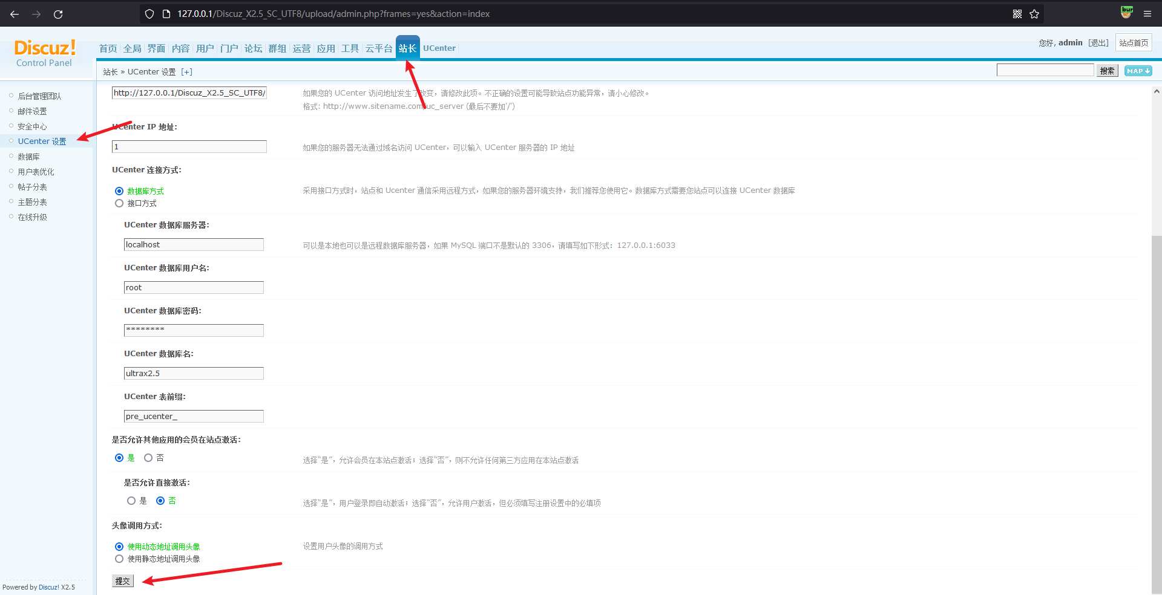Open the browser hamburger menu

pos(1147,13)
